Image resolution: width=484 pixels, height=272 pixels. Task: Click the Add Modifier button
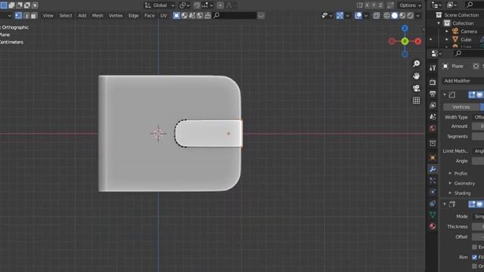[462, 81]
